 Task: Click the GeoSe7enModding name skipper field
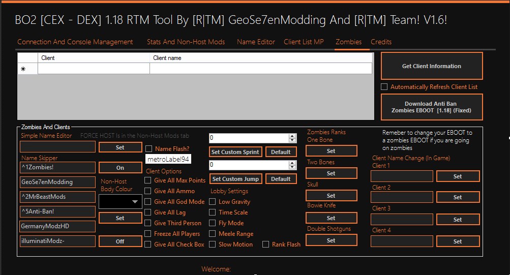(x=57, y=182)
